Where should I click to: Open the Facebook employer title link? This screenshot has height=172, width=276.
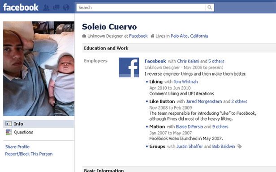[155, 61]
